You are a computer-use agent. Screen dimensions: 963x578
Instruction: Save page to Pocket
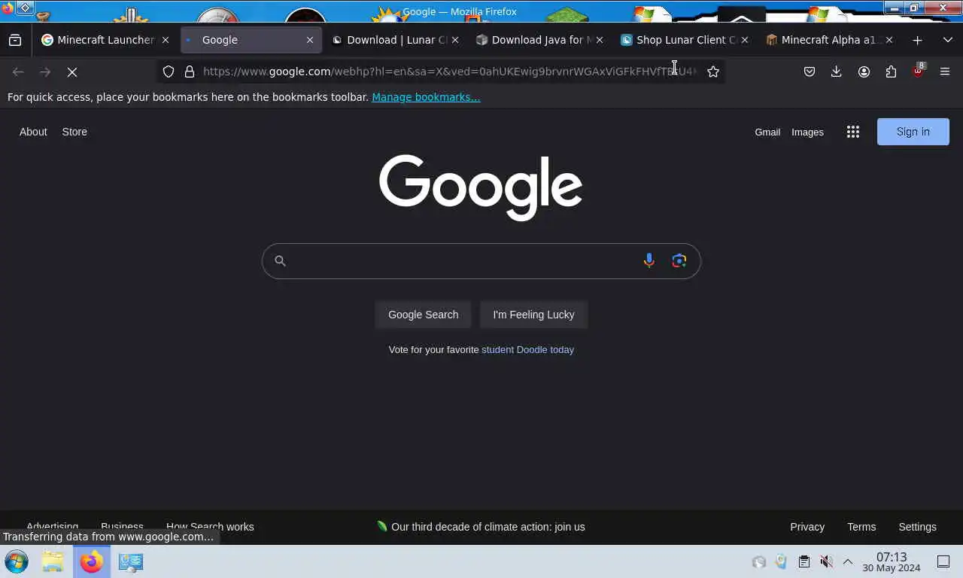(810, 71)
